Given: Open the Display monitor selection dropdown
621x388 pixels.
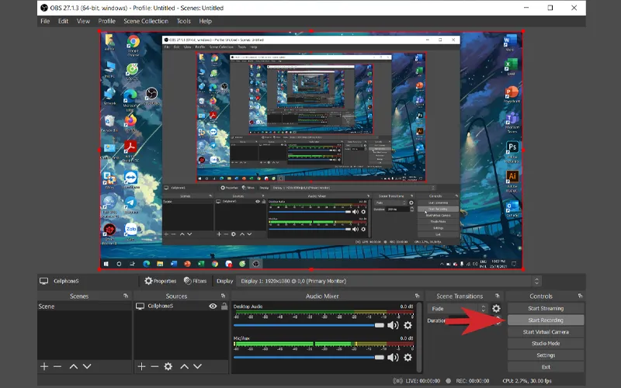Looking at the screenshot, I should click(389, 281).
